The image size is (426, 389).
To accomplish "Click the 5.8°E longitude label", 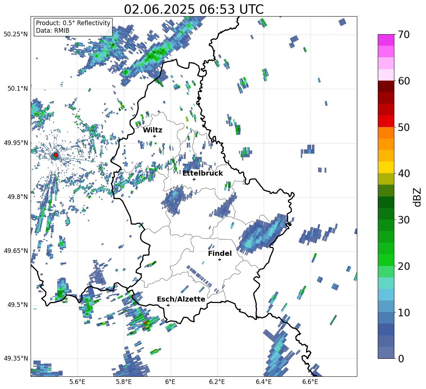I will pos(124,382).
